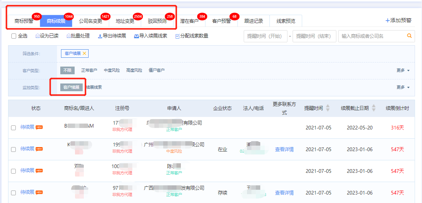Select the 地址变更 tab
The image size is (422, 203).
pos(125,21)
